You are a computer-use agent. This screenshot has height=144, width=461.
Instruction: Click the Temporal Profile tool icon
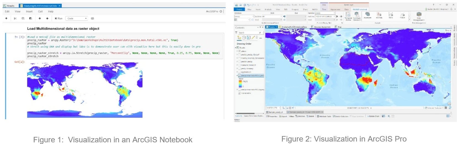348,16
